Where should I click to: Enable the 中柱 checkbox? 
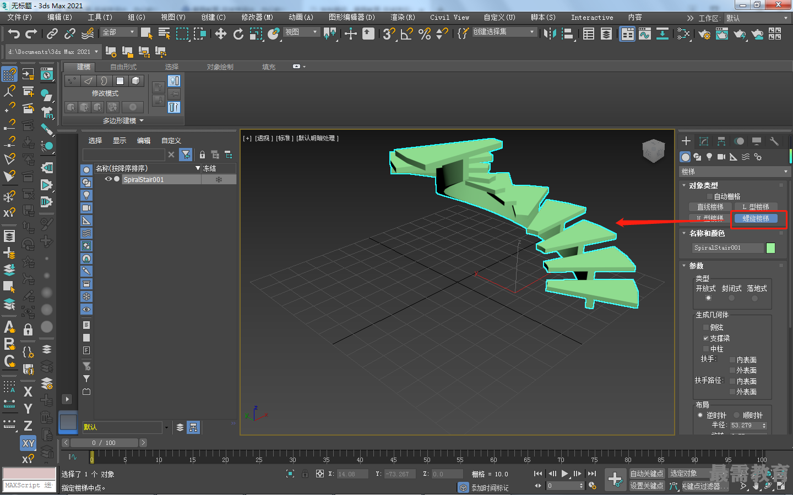[x=706, y=349]
